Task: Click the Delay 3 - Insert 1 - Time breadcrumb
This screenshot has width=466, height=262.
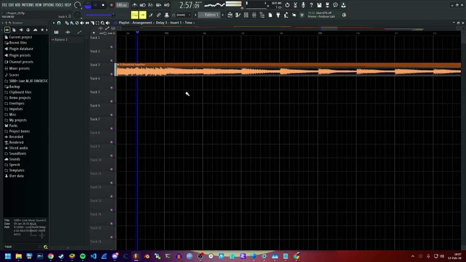Action: pyautogui.click(x=174, y=23)
